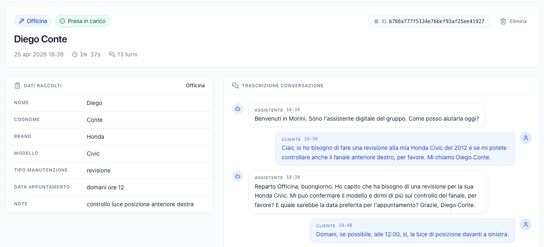
Task: Click the check-circle icon in Presa in carico
Action: (62, 21)
